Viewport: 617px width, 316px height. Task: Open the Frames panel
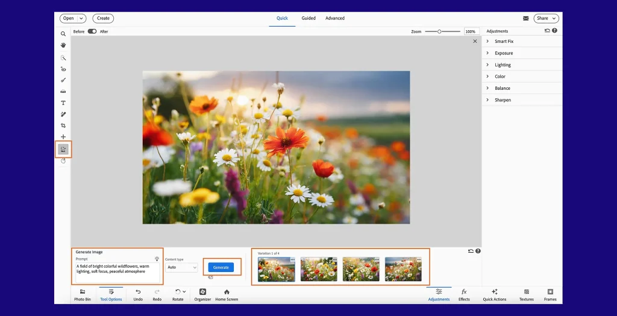550,295
